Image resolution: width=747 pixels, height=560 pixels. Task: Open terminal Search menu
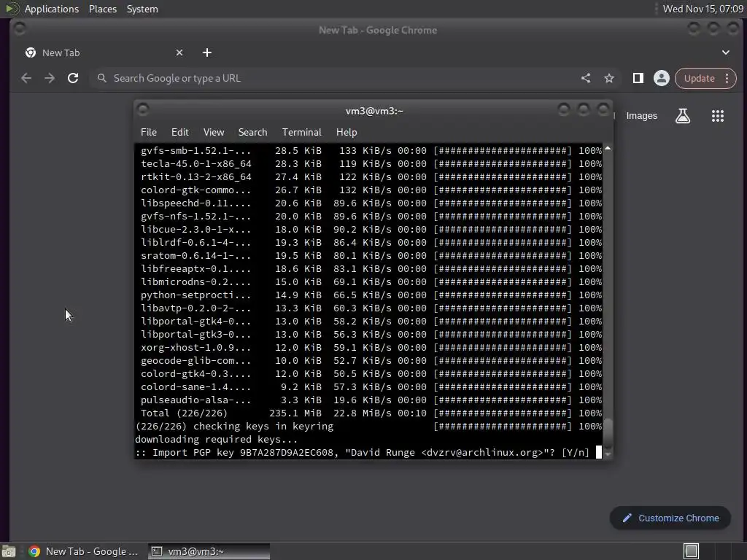[252, 133]
